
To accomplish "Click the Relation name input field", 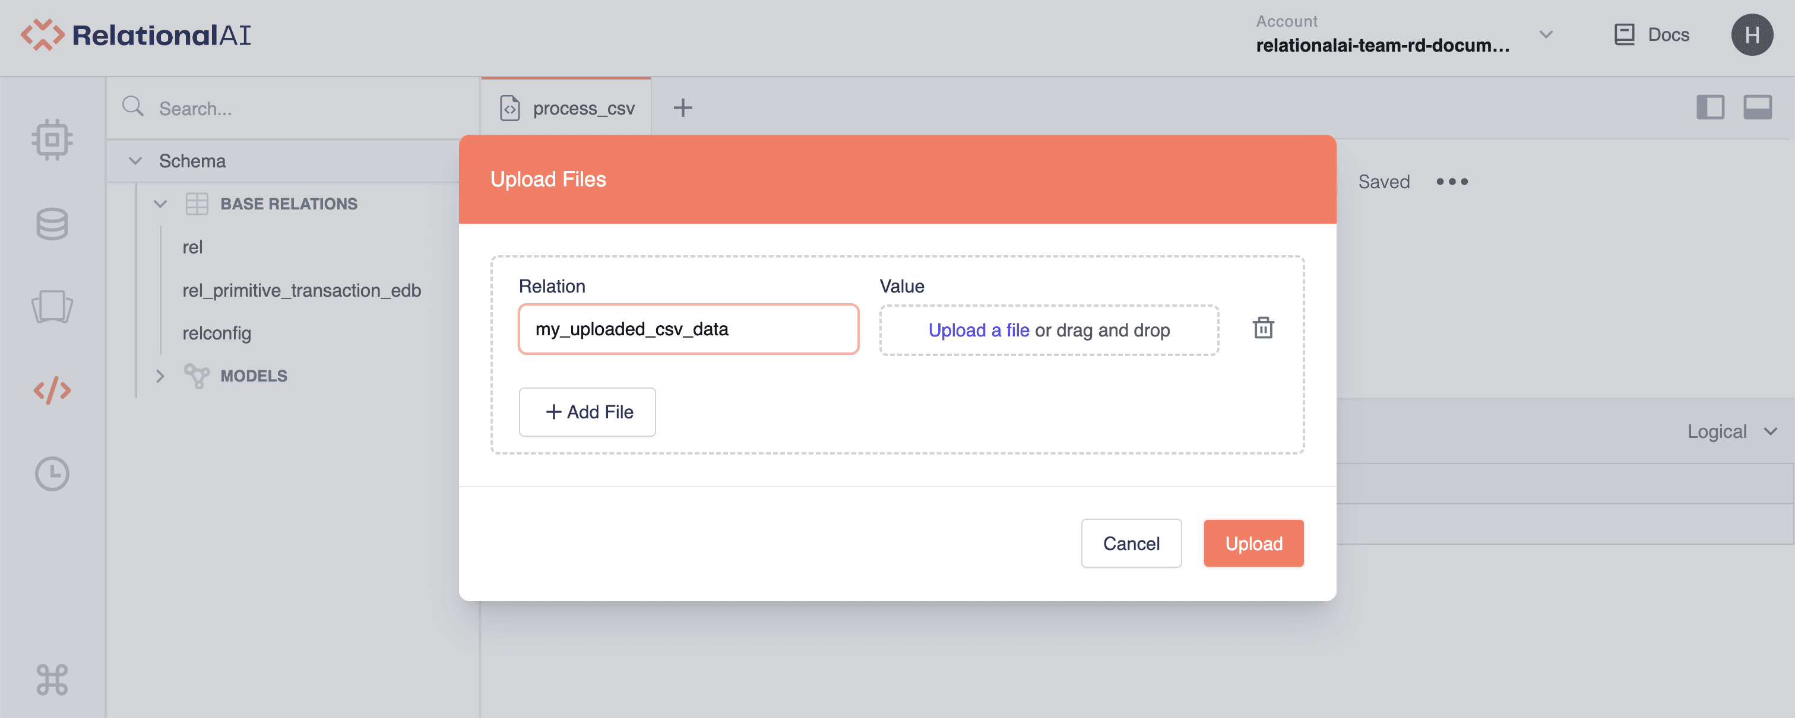I will coord(688,329).
